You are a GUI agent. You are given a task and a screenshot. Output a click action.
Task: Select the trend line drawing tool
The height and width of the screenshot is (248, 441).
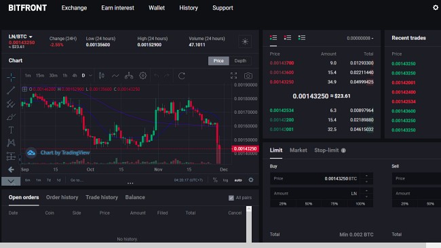pyautogui.click(x=11, y=90)
